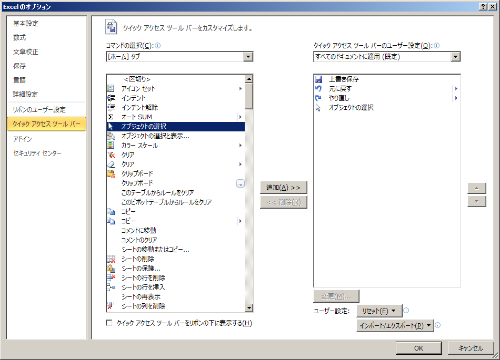
Task: Expand クリップボード dialog launcher indicator
Action: [241, 183]
